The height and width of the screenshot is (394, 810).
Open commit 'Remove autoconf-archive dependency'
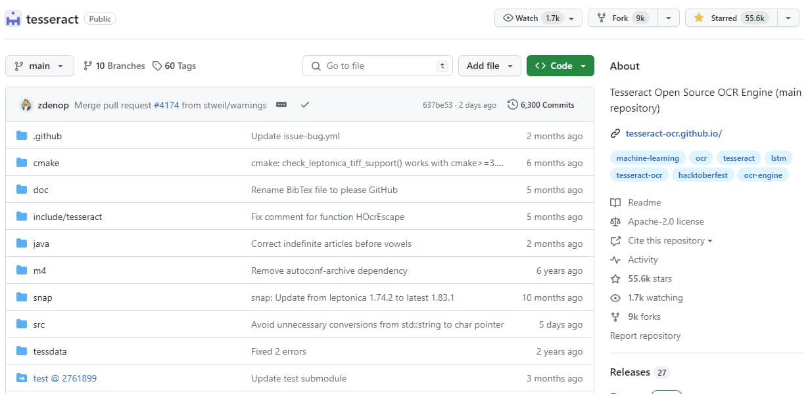click(329, 271)
